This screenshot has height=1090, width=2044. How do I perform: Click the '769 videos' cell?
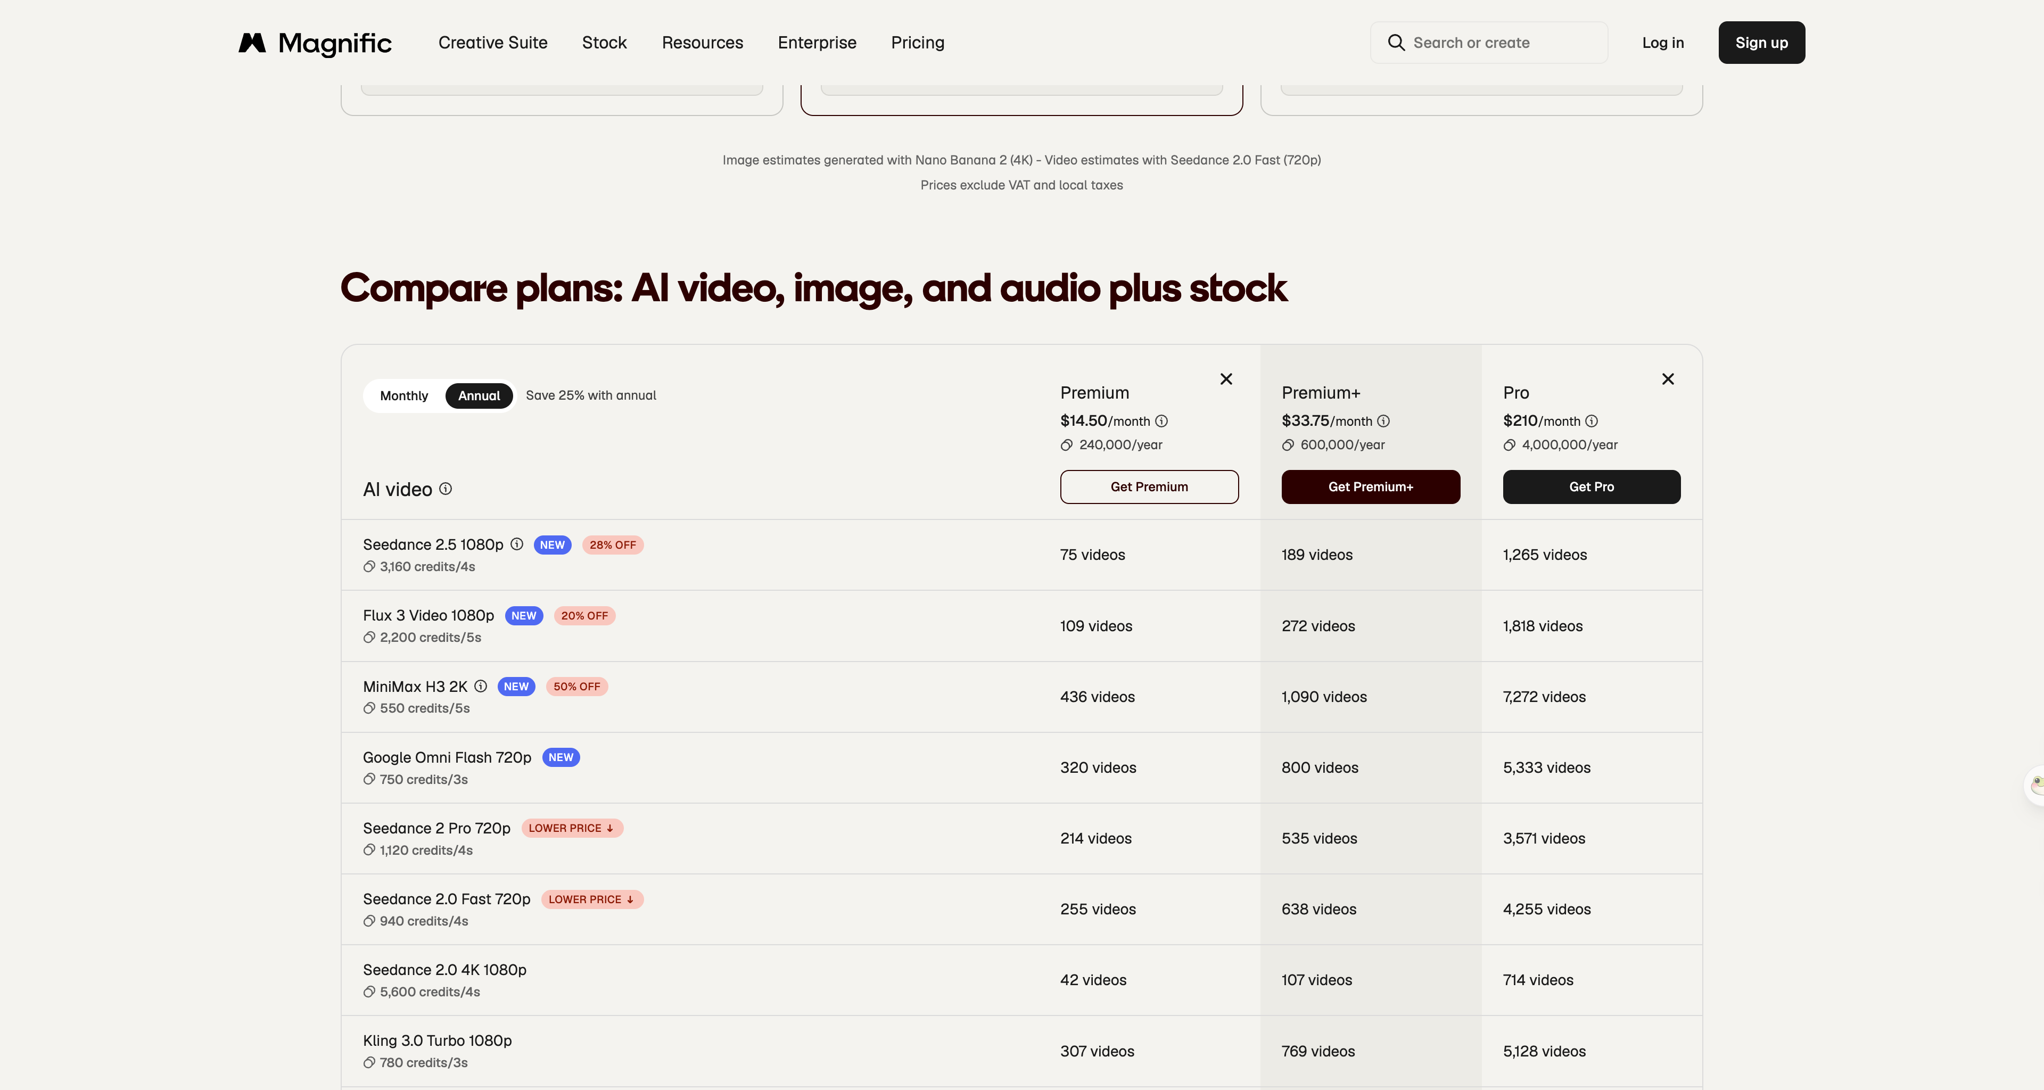pyautogui.click(x=1318, y=1052)
